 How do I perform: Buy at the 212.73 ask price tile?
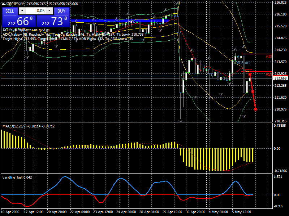click(53, 21)
